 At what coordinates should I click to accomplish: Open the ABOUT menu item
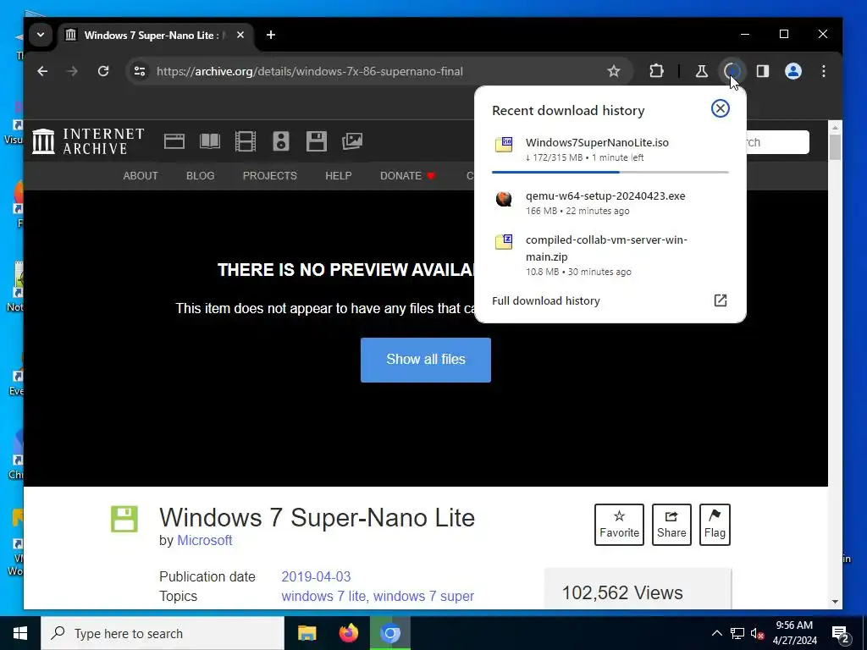coord(141,176)
